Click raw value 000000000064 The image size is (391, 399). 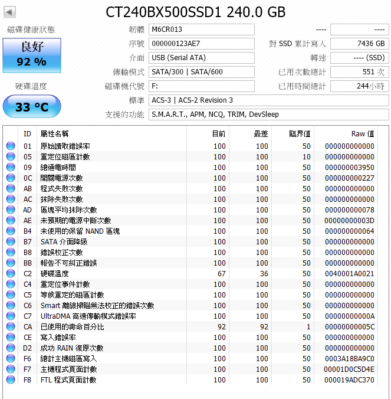coord(350,231)
